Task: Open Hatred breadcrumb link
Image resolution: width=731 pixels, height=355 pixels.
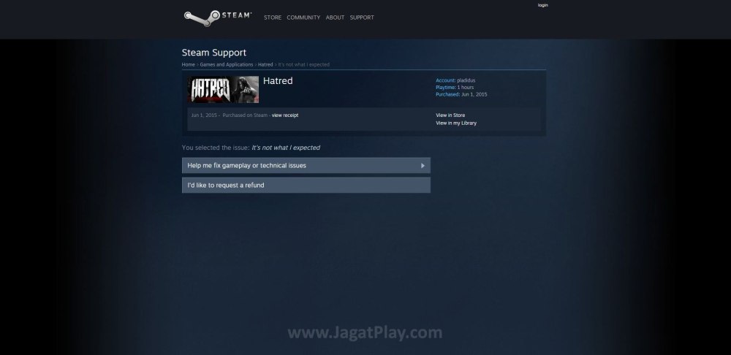Action: click(265, 65)
